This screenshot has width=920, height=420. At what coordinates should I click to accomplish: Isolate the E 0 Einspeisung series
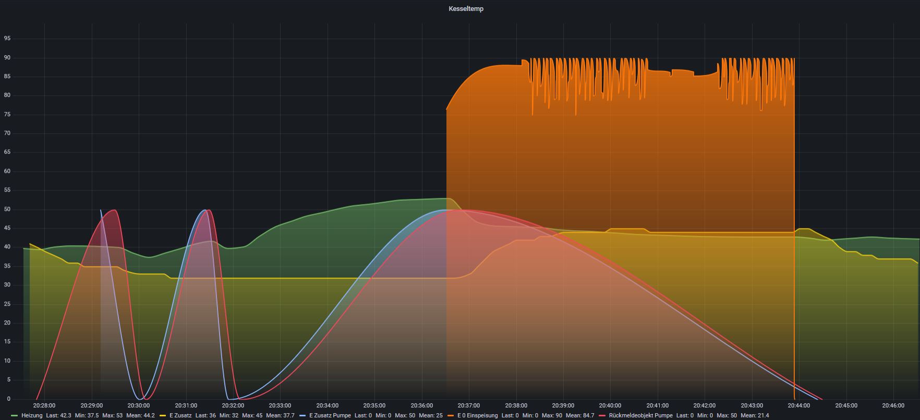pos(477,416)
